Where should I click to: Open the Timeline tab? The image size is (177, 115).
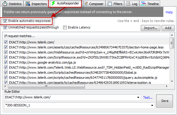click(x=150, y=4)
